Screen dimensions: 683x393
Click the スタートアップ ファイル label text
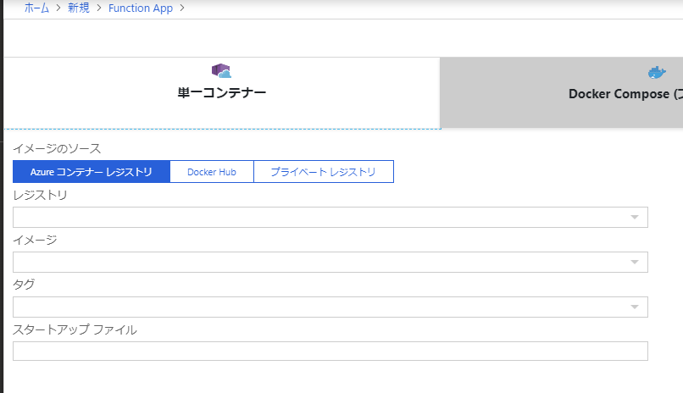click(75, 329)
